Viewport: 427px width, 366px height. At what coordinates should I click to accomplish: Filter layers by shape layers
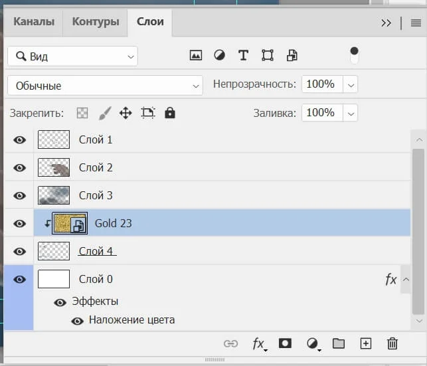point(268,56)
